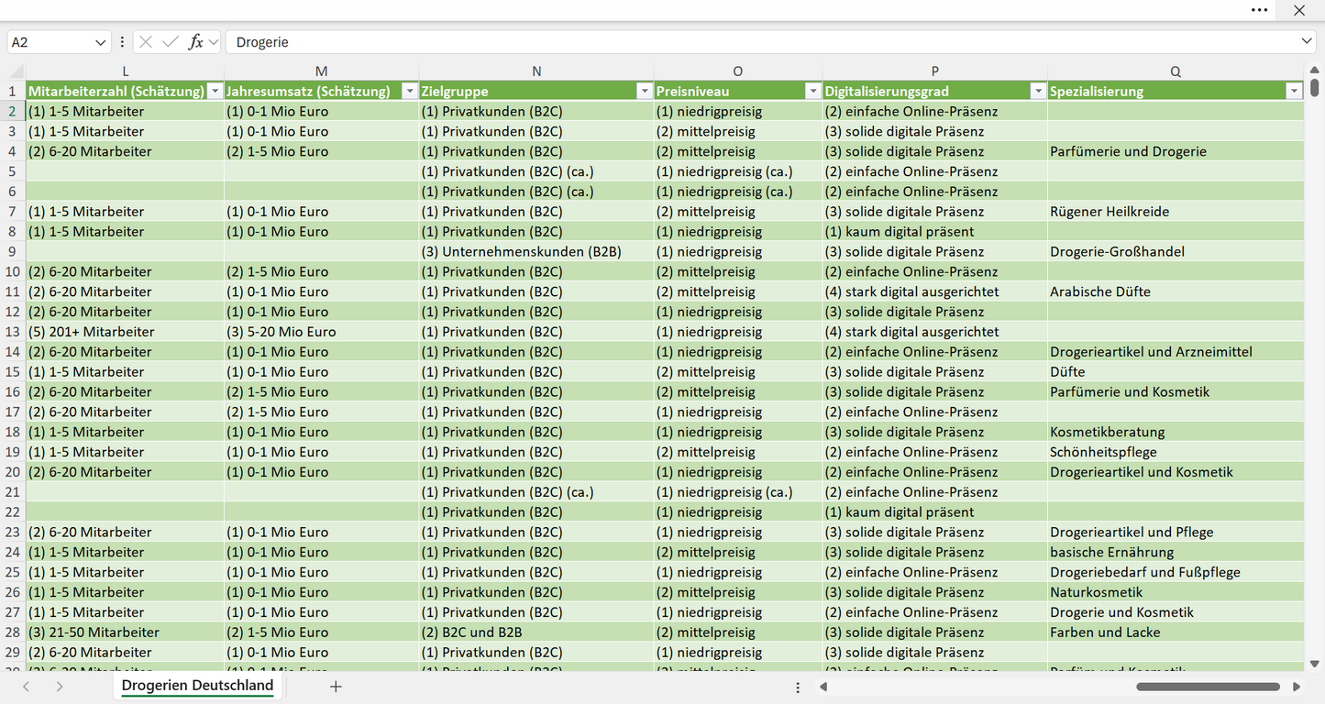
Task: Select column P header
Action: point(934,71)
